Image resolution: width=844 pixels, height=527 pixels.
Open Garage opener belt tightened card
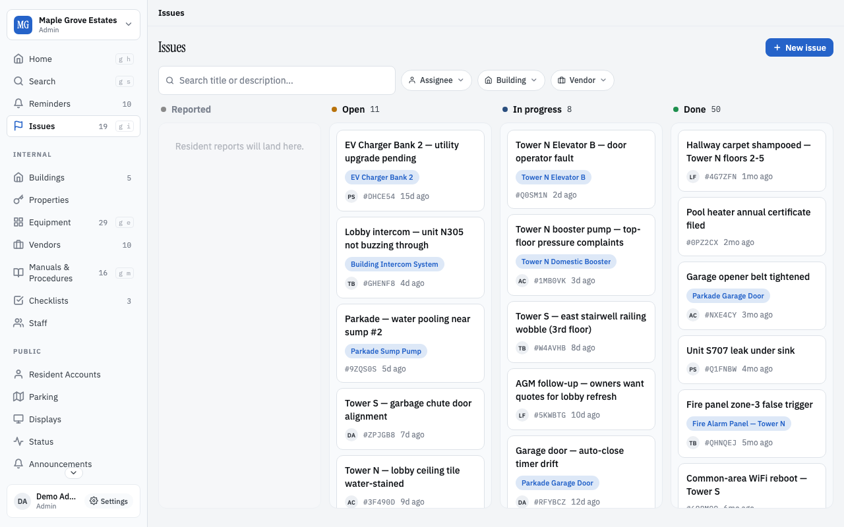[752, 296]
